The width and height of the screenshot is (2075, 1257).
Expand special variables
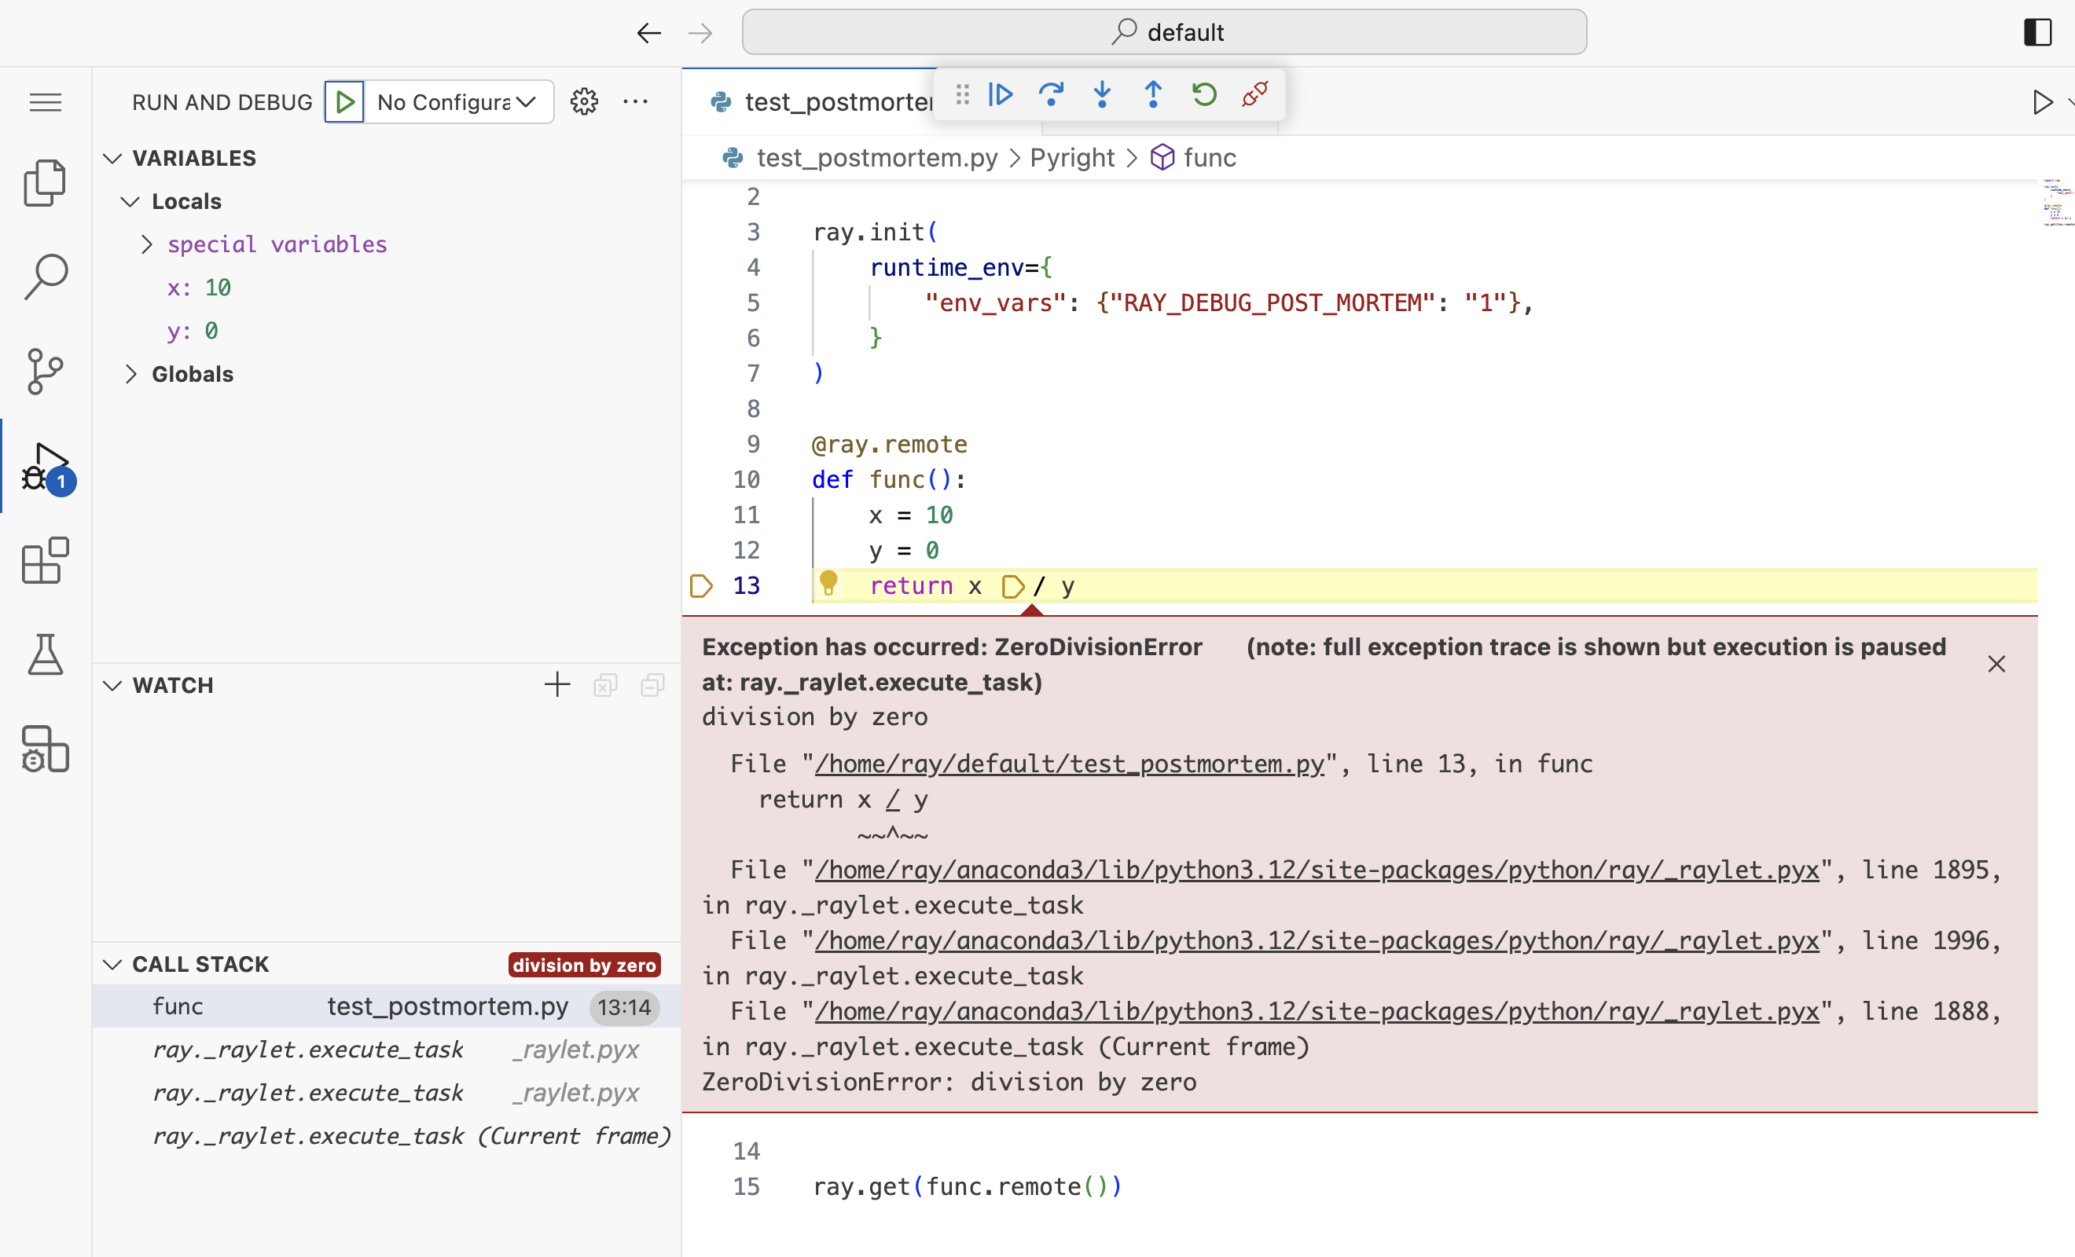click(x=146, y=244)
